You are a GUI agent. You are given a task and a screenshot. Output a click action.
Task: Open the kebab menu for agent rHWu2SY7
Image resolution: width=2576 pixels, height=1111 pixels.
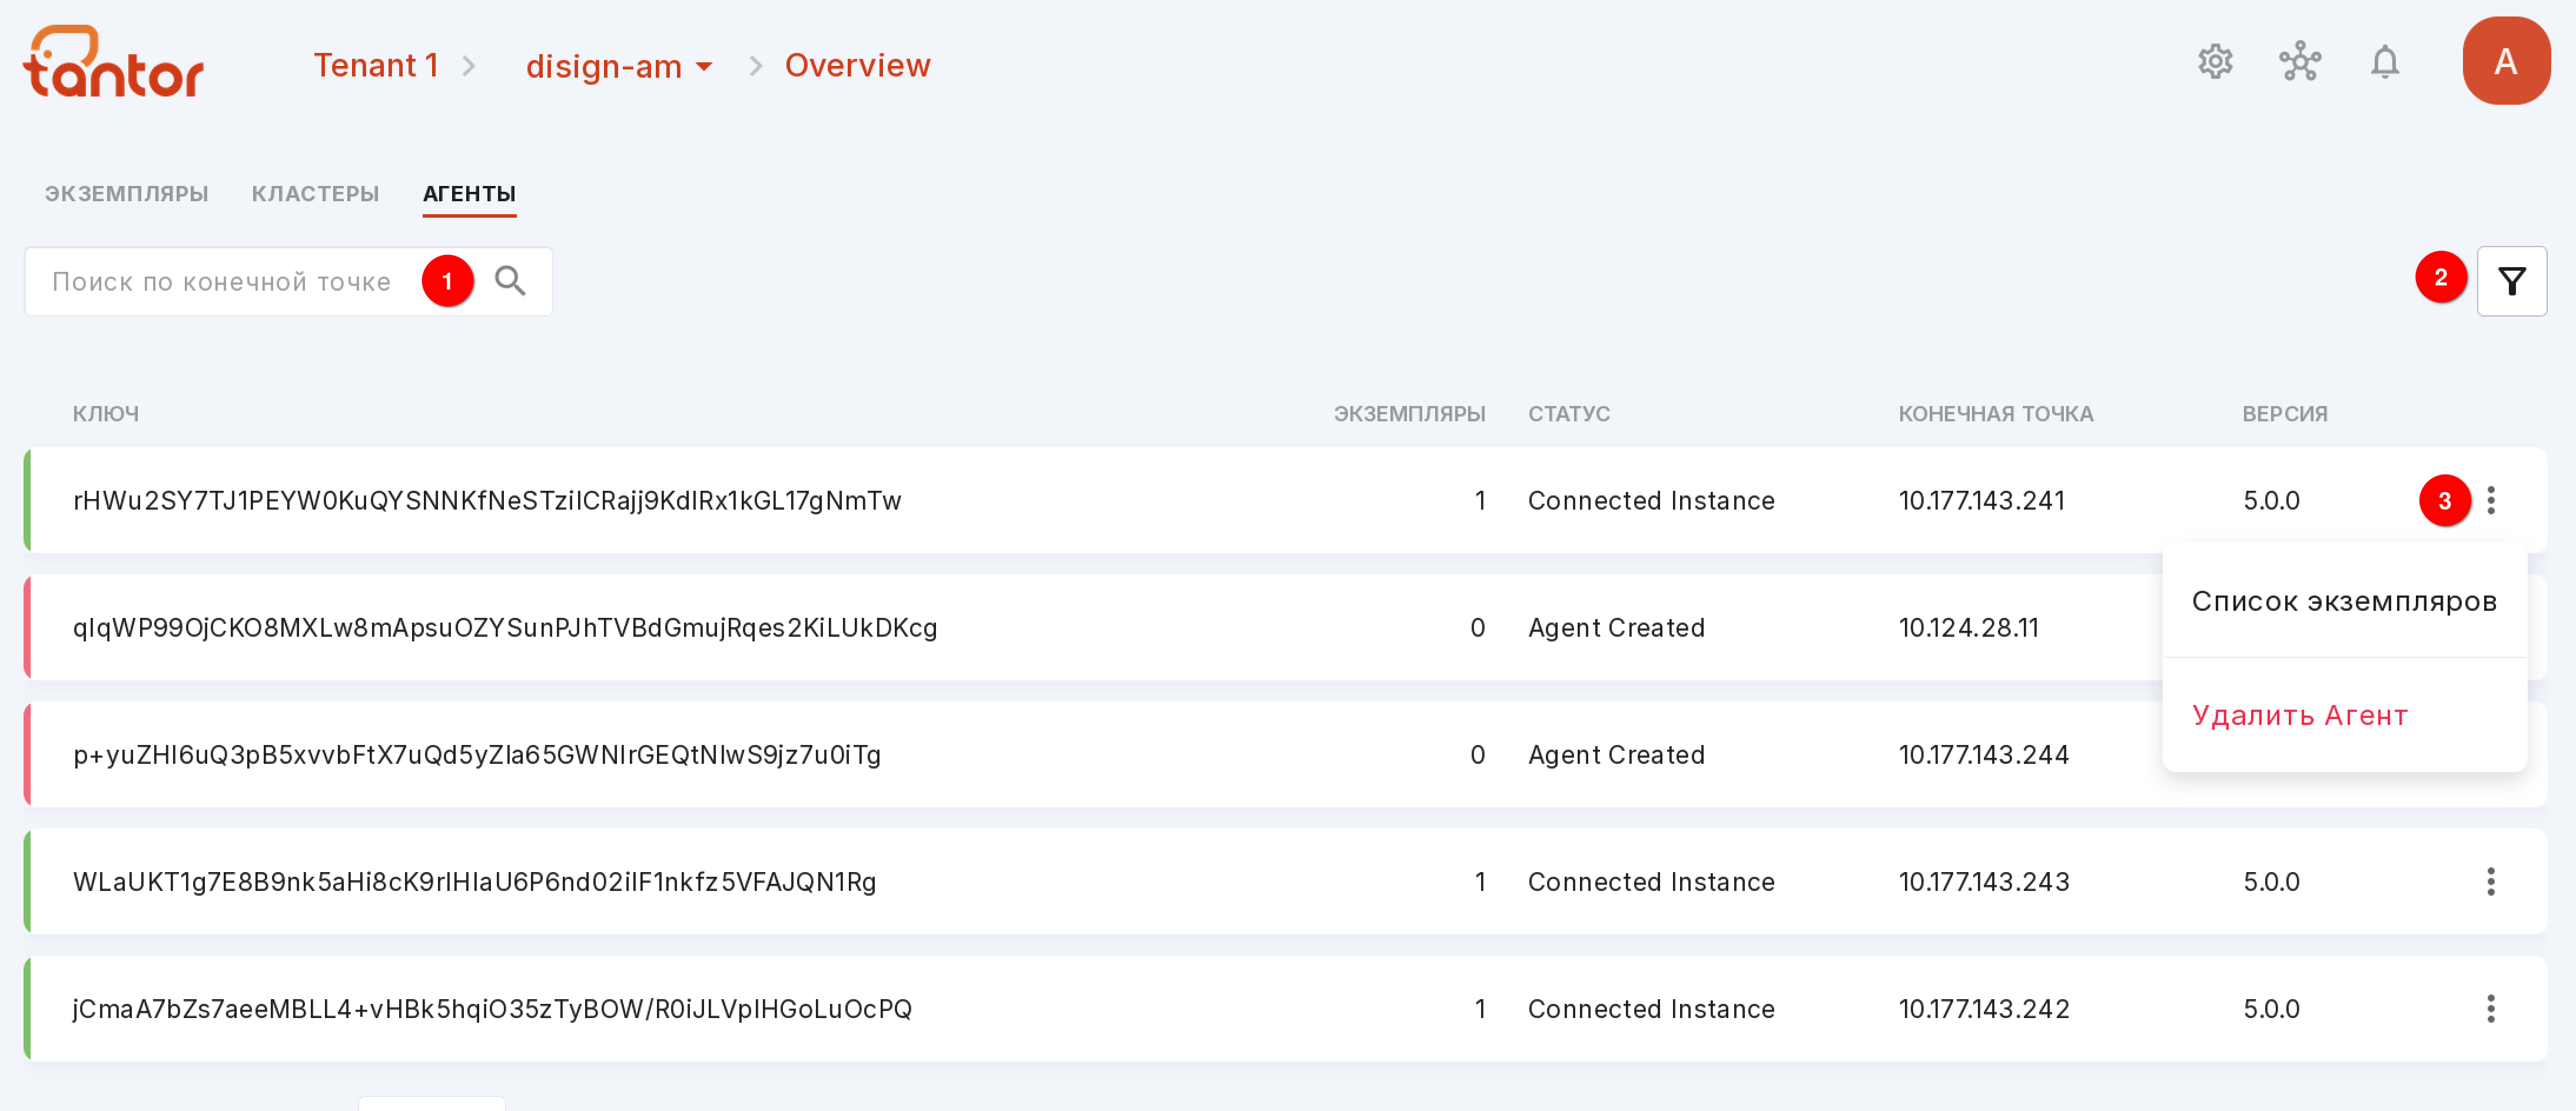(x=2490, y=500)
